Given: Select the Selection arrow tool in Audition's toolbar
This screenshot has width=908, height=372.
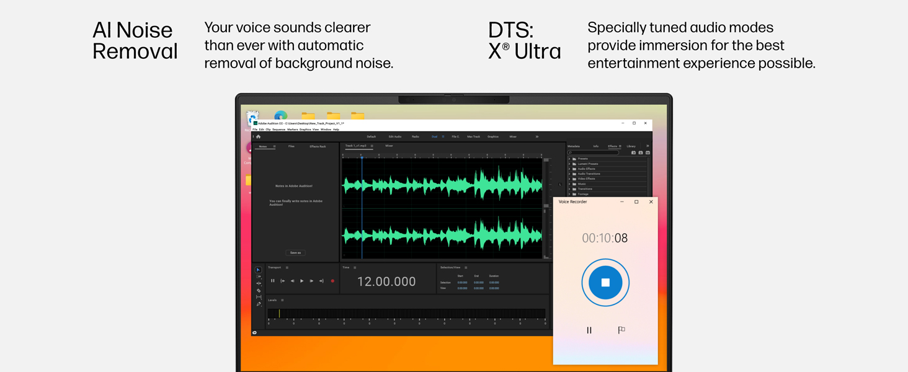Looking at the screenshot, I should [259, 270].
